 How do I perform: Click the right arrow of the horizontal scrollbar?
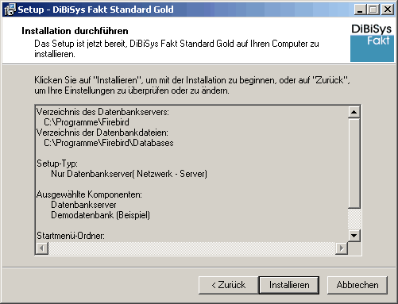[x=342, y=248]
